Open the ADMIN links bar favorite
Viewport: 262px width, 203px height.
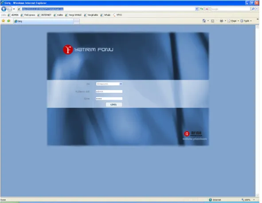[13, 15]
